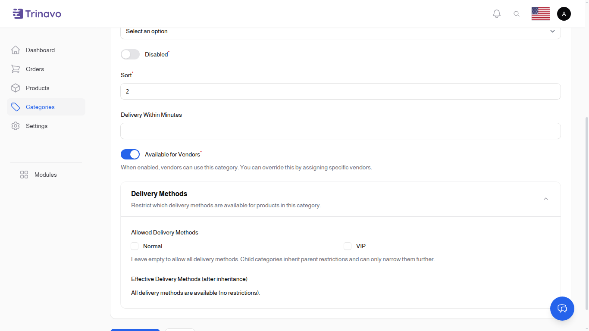Select the Categories sidebar item

coord(40,107)
